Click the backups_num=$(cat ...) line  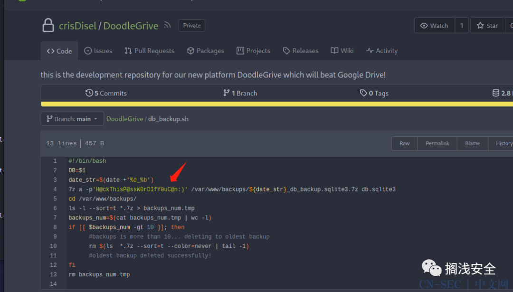(140, 218)
